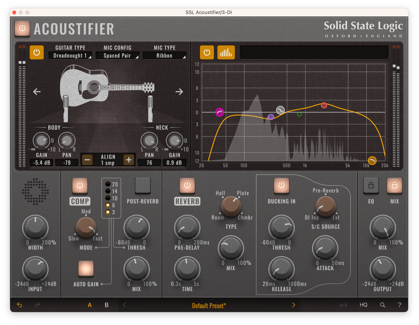Disable the REVERB power switch
This screenshot has width=419, height=325.
point(187,185)
